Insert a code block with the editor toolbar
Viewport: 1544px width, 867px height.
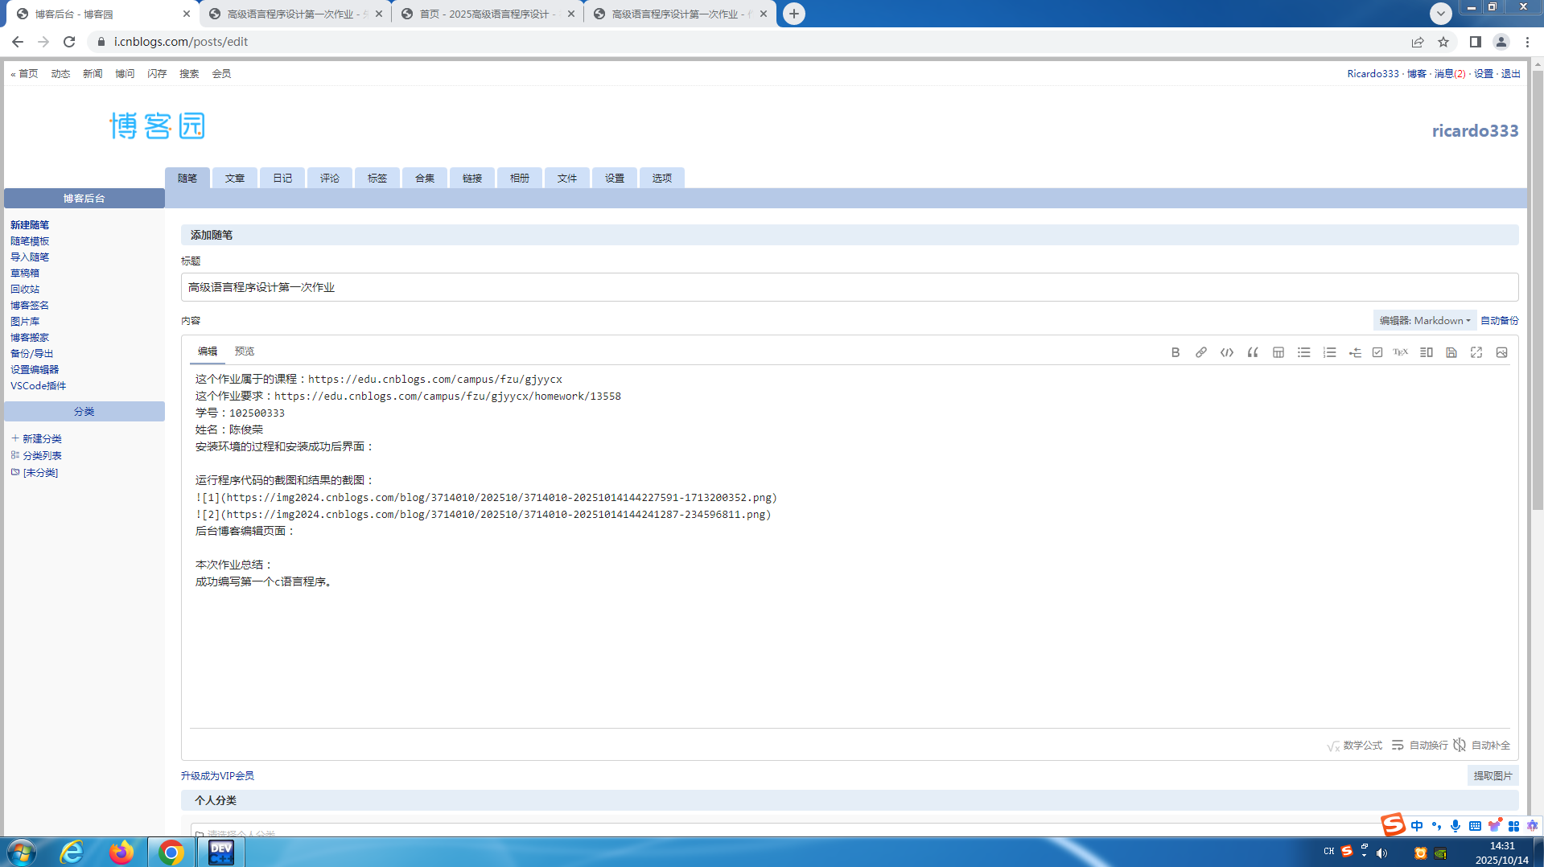(x=1227, y=352)
